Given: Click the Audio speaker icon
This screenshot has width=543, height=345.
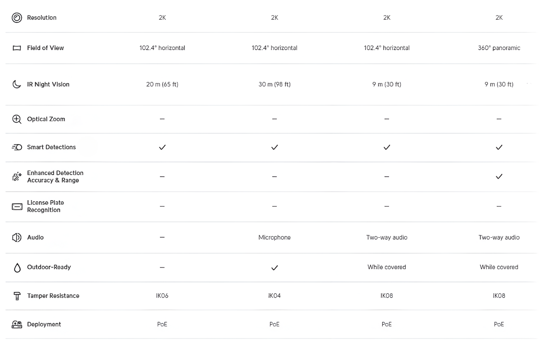Looking at the screenshot, I should (17, 238).
